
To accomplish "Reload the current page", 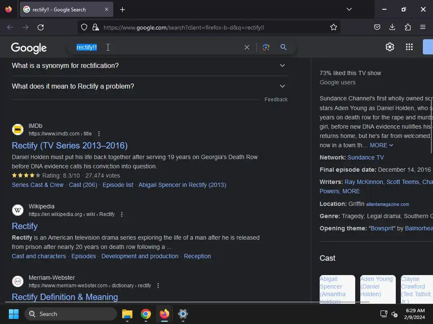I will point(41,27).
